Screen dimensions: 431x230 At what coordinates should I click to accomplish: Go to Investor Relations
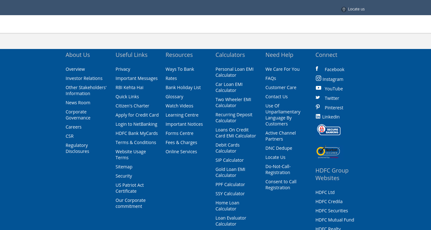(x=84, y=78)
